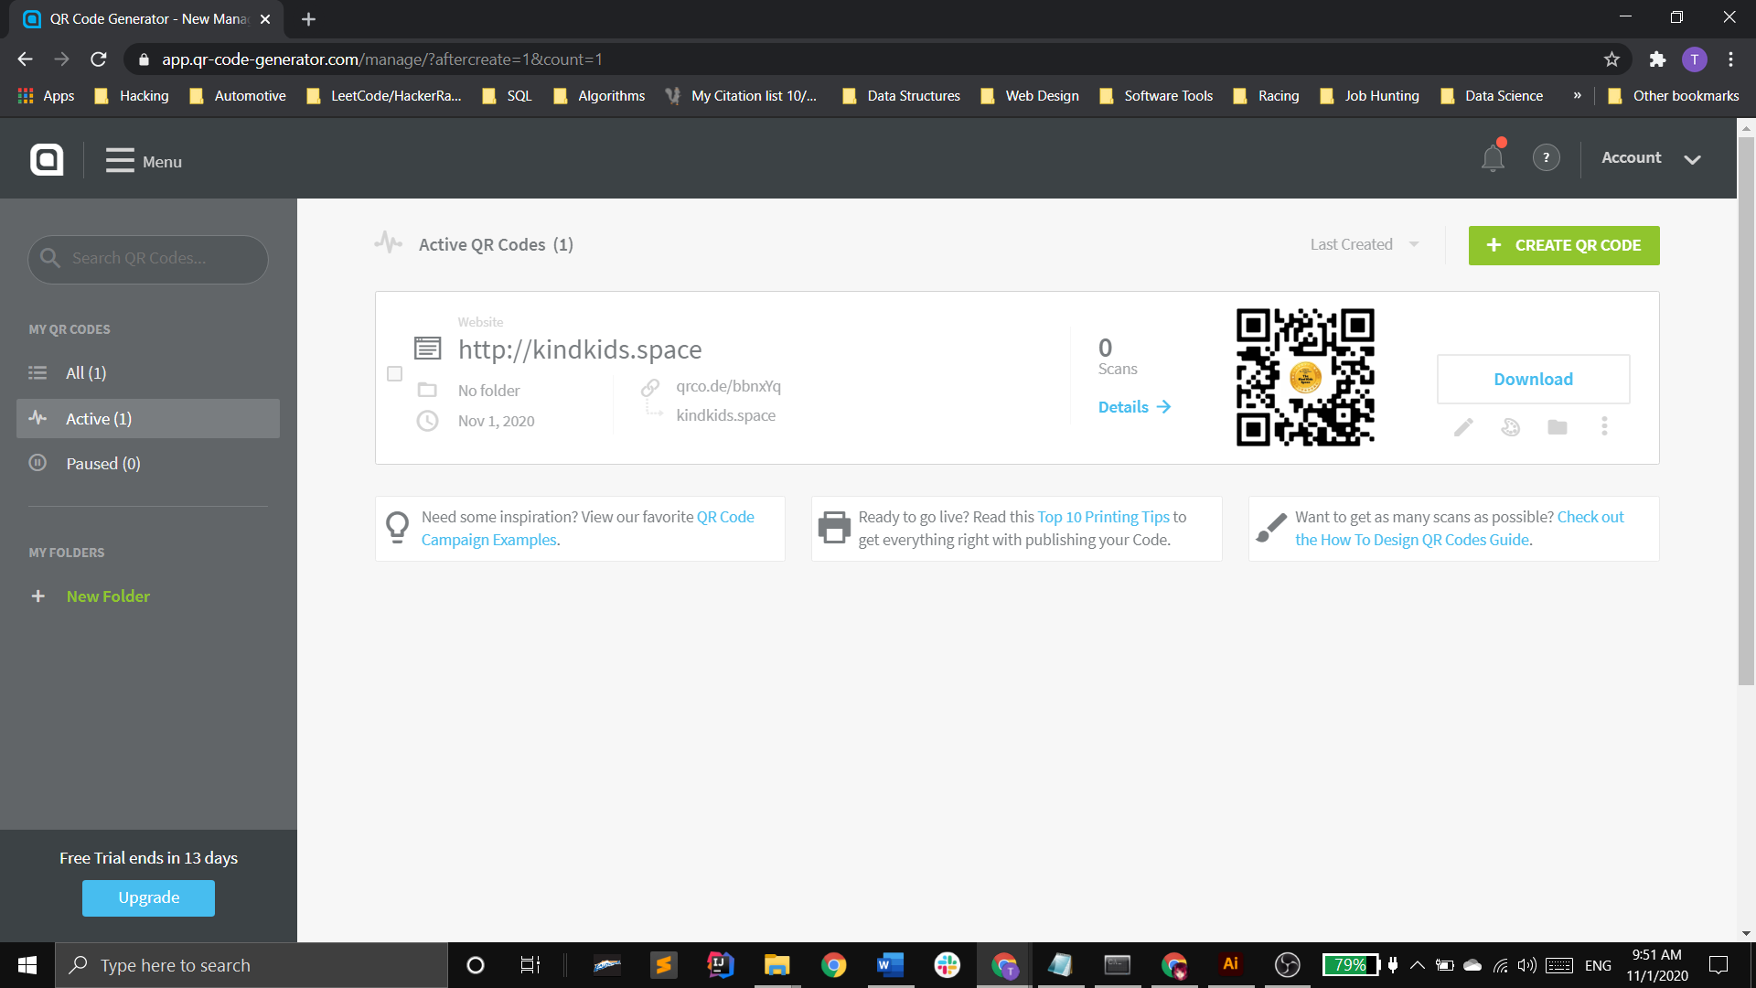Bookmark this page with the star icon
1756x988 pixels.
pyautogui.click(x=1611, y=59)
